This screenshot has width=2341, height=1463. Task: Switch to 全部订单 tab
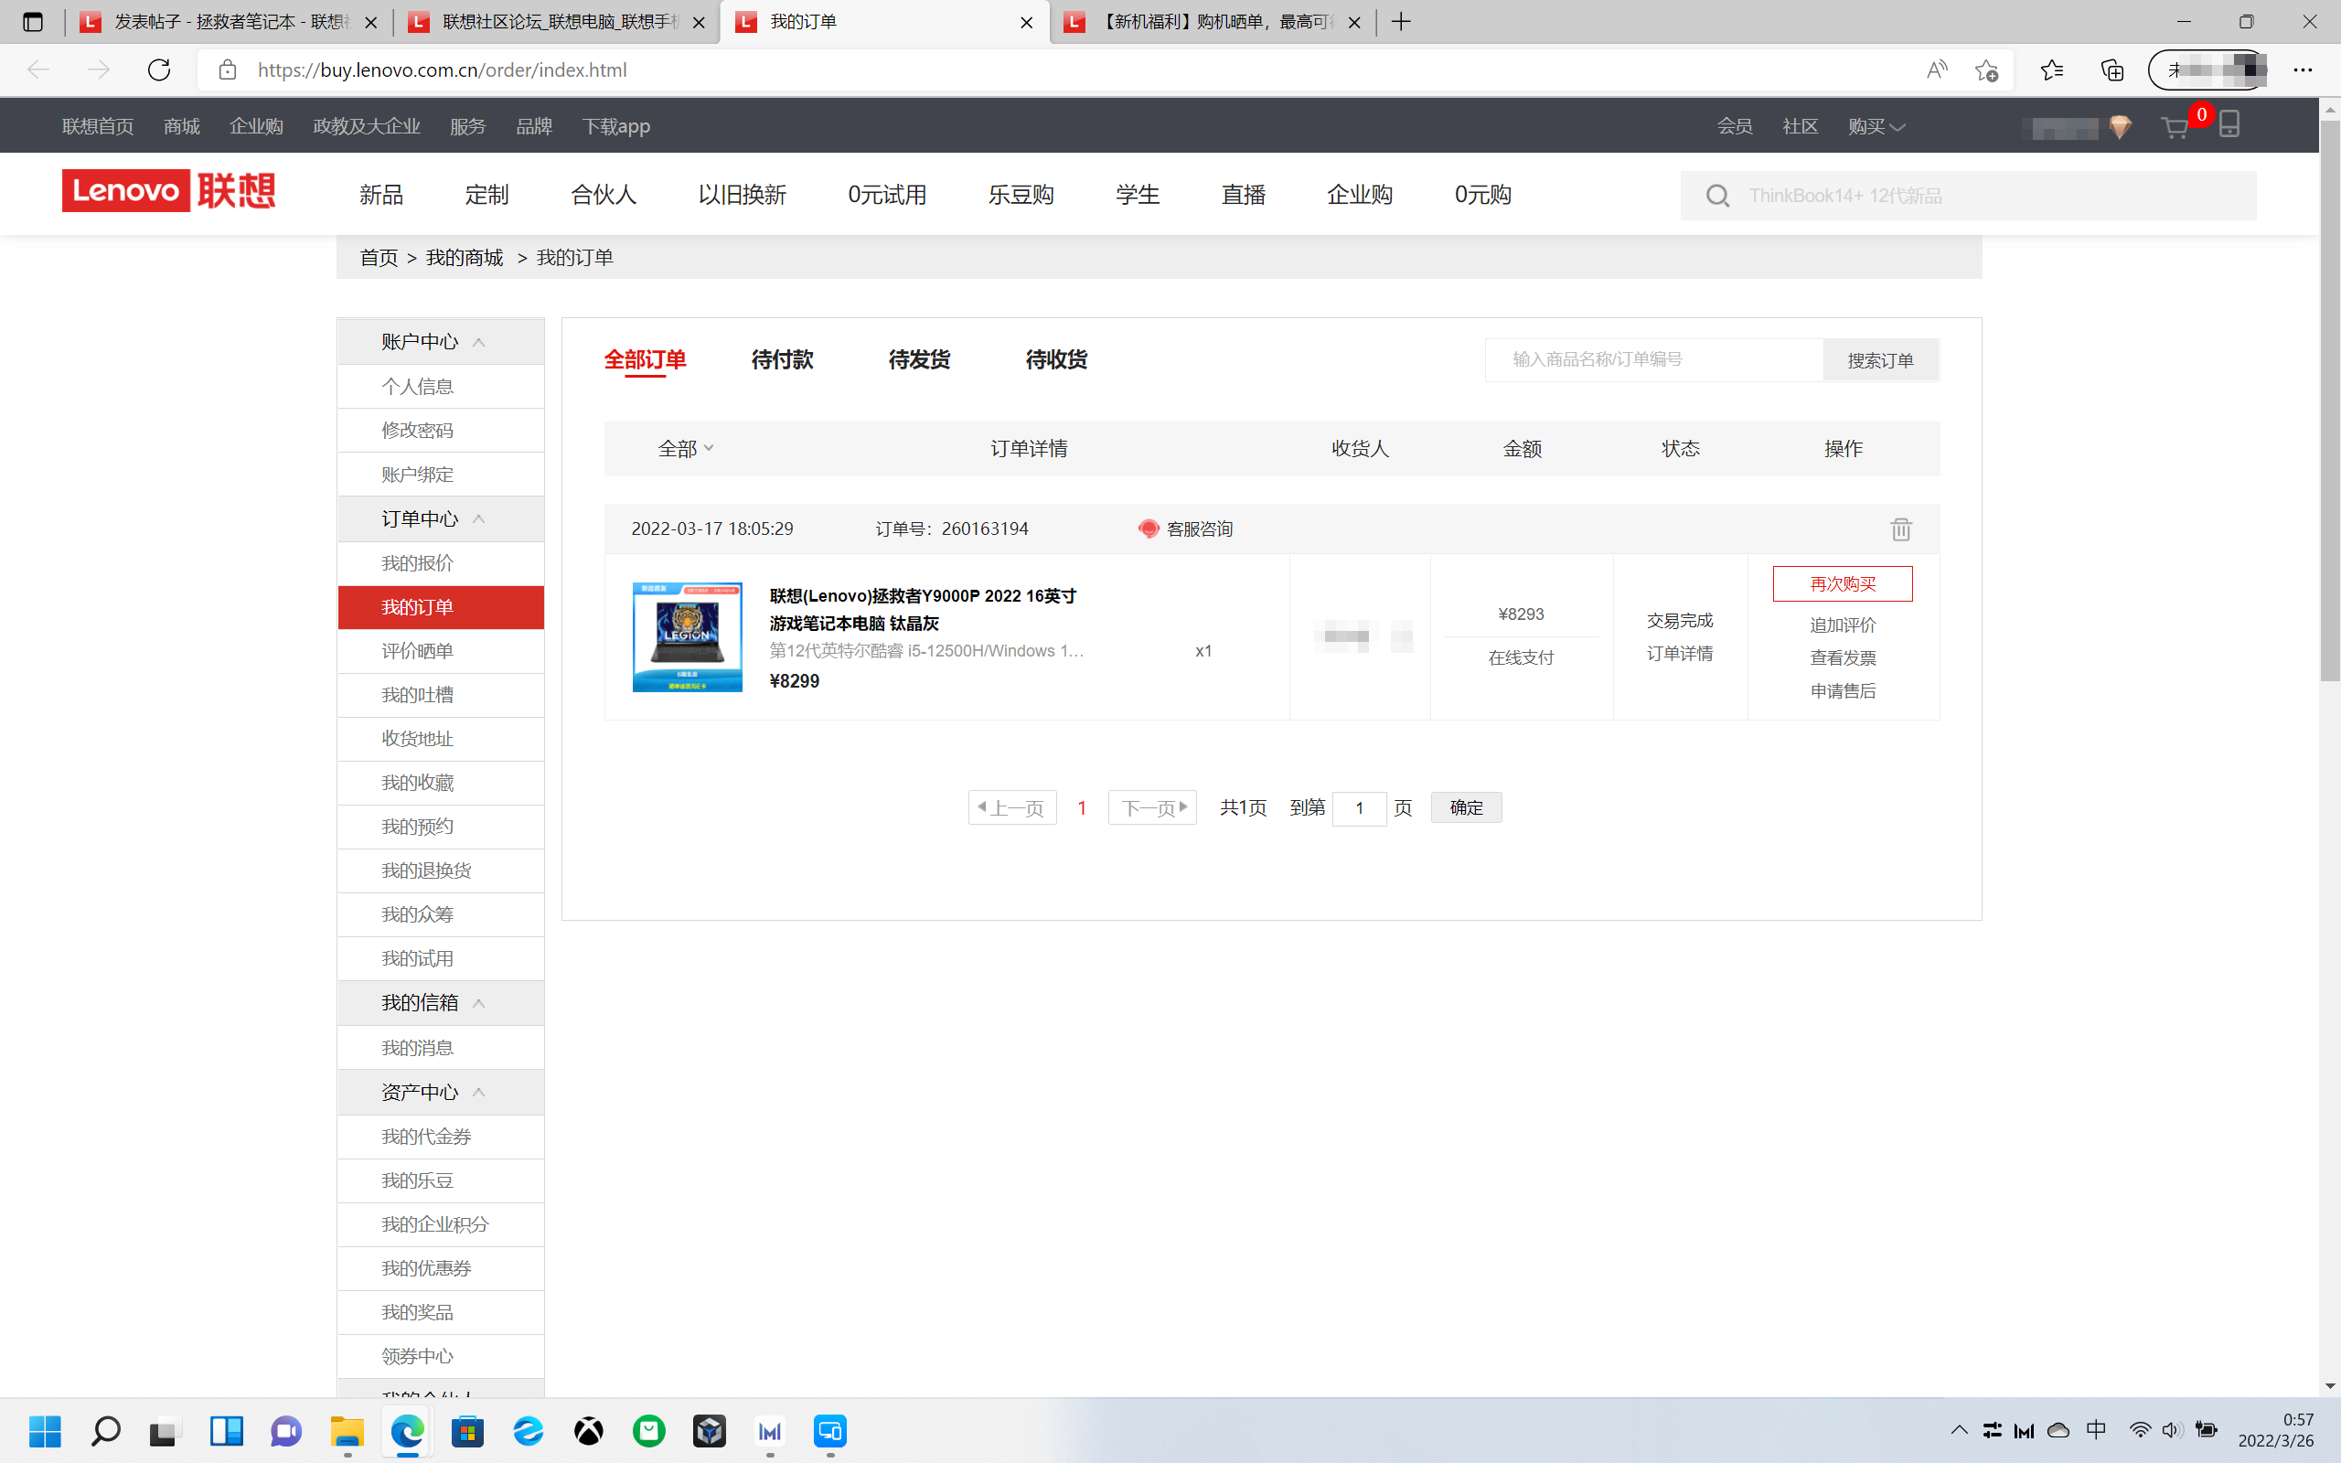[646, 360]
